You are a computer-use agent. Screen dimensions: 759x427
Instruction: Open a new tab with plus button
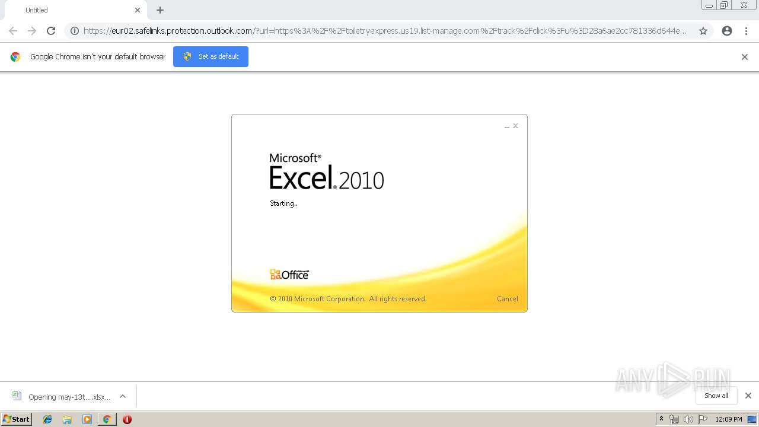click(x=160, y=10)
